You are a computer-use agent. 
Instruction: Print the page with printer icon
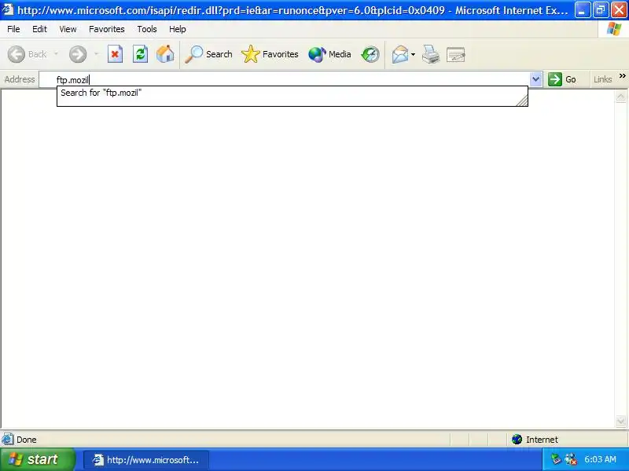pyautogui.click(x=431, y=54)
